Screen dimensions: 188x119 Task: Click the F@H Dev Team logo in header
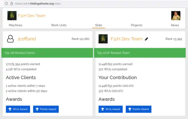click(x=12, y=16)
